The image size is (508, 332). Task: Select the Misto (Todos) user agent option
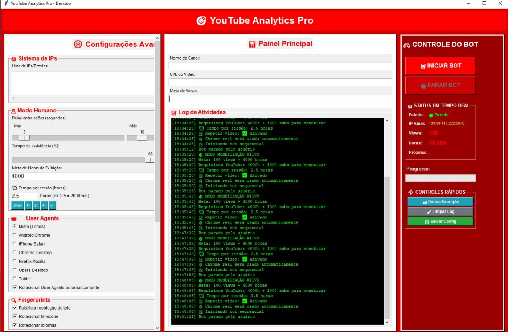[x=15, y=226]
